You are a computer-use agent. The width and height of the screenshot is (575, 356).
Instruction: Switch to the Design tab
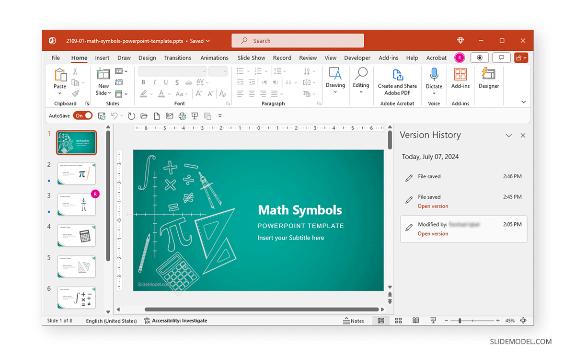pos(147,58)
